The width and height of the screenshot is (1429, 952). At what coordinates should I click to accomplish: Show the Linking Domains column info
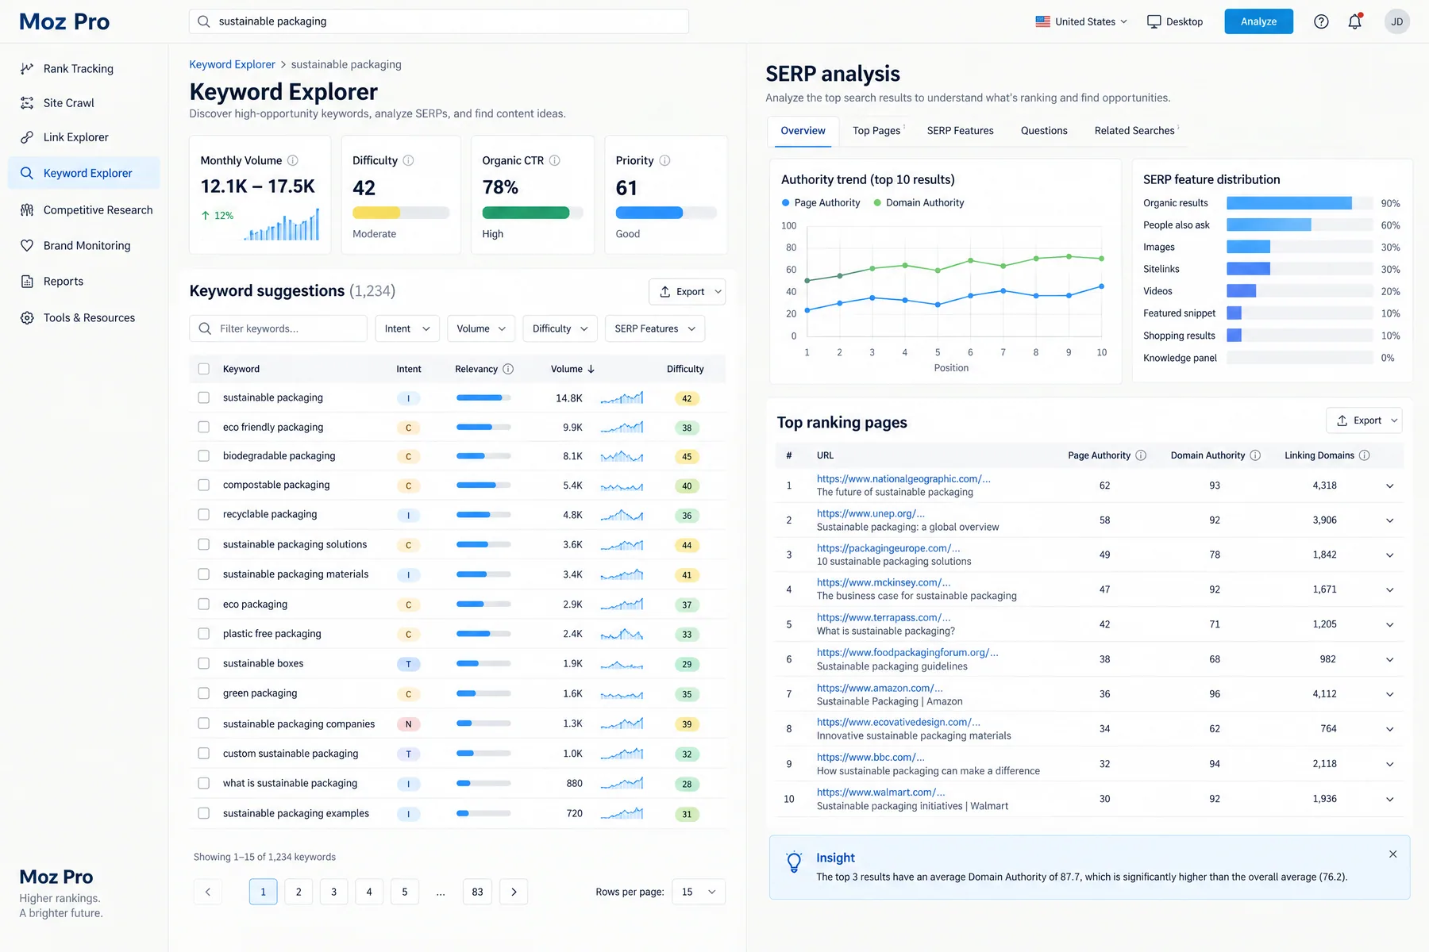click(x=1365, y=455)
